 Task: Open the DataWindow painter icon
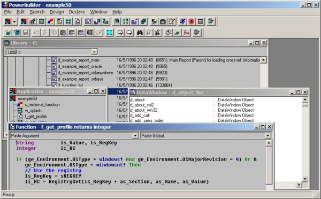88,21
